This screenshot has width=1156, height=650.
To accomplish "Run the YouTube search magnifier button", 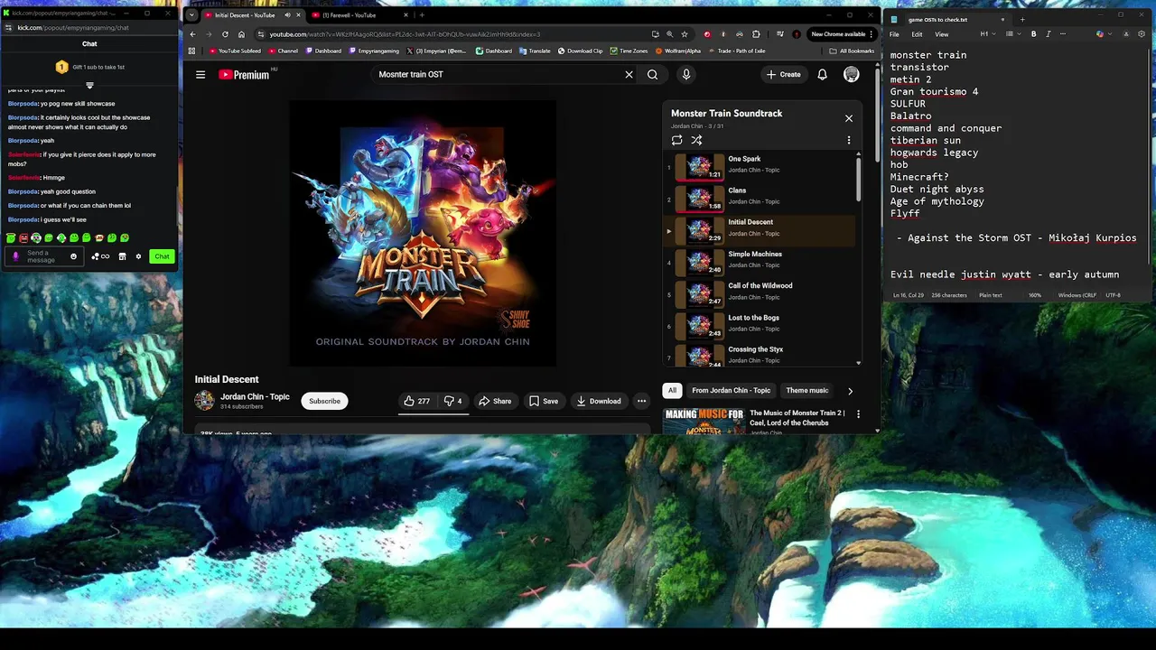I will [x=652, y=74].
